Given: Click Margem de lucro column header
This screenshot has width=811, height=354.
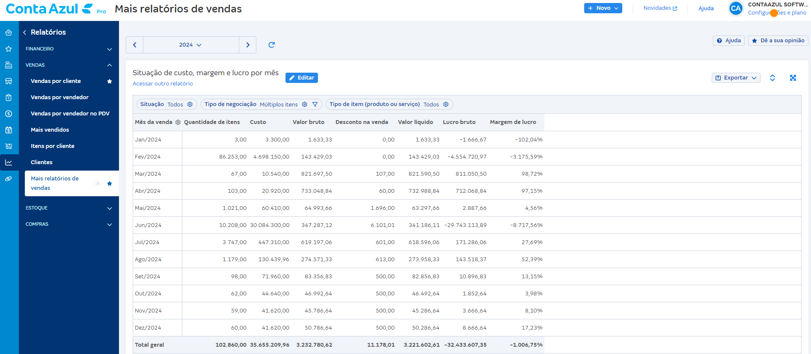Looking at the screenshot, I should (513, 122).
